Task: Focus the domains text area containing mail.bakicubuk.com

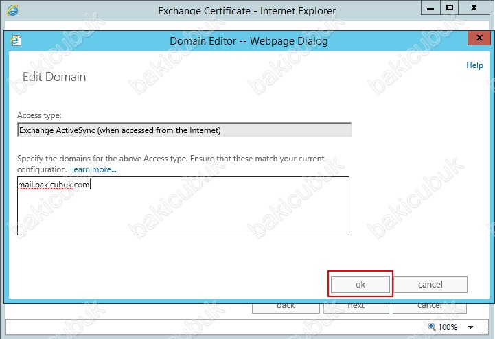Action: [x=183, y=206]
